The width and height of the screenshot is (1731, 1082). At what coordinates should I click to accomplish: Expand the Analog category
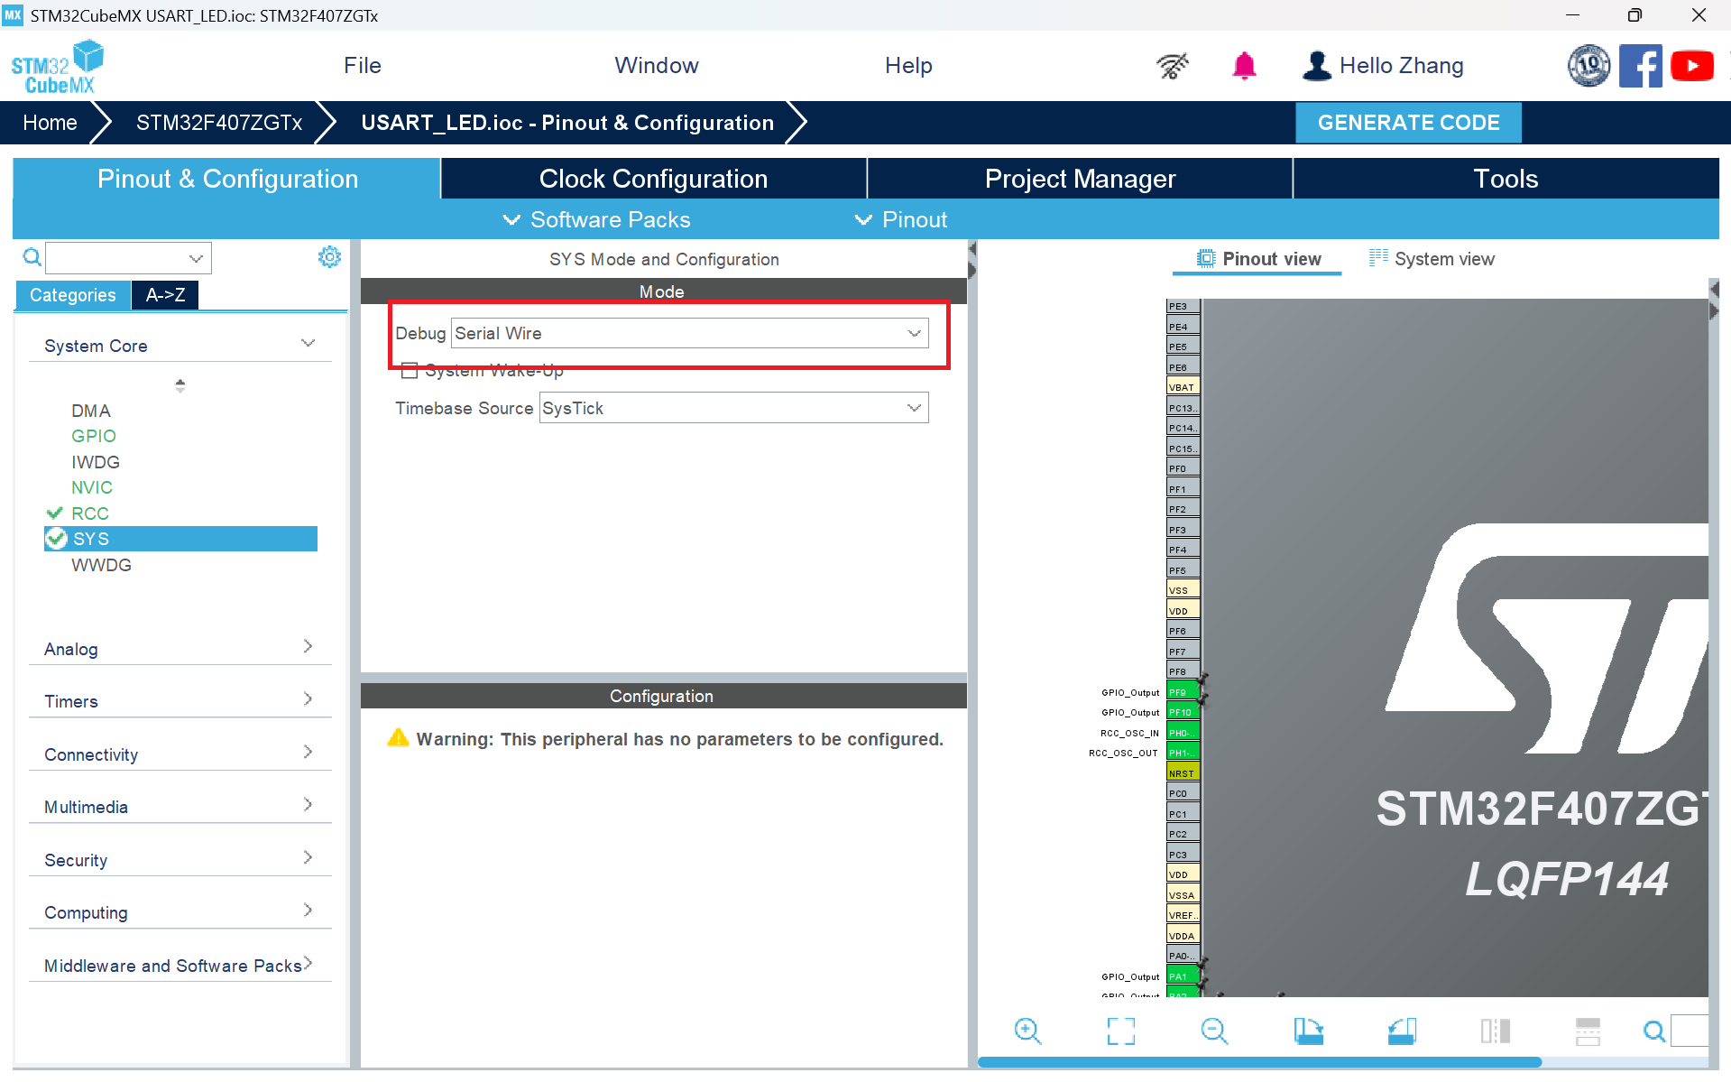[180, 649]
